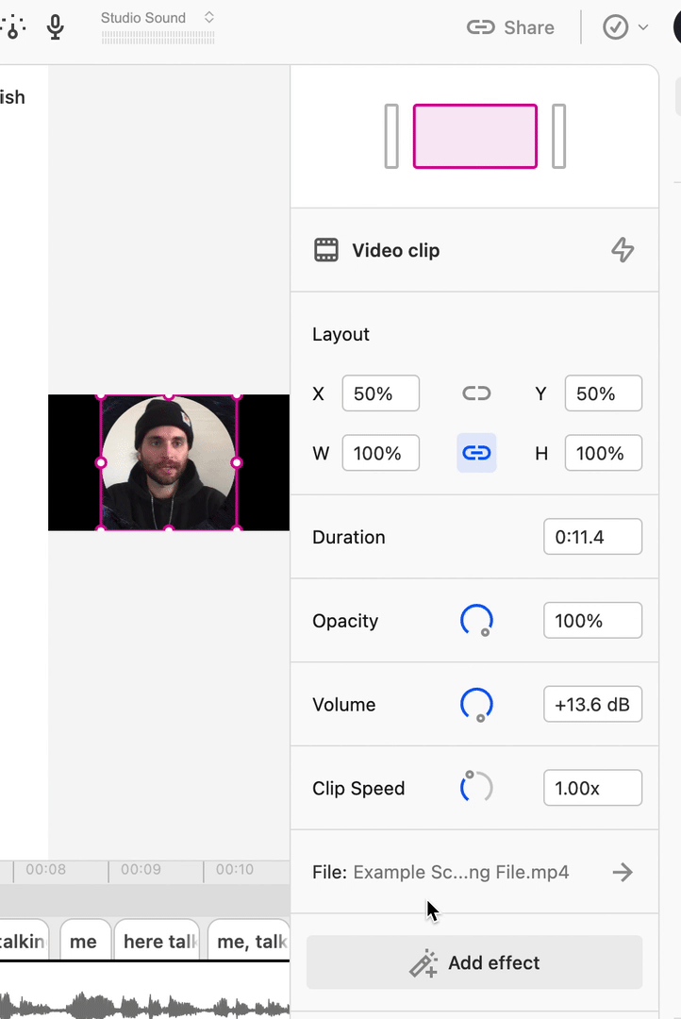Select the center layout preview rectangle
Image resolution: width=681 pixels, height=1019 pixels.
coord(475,137)
